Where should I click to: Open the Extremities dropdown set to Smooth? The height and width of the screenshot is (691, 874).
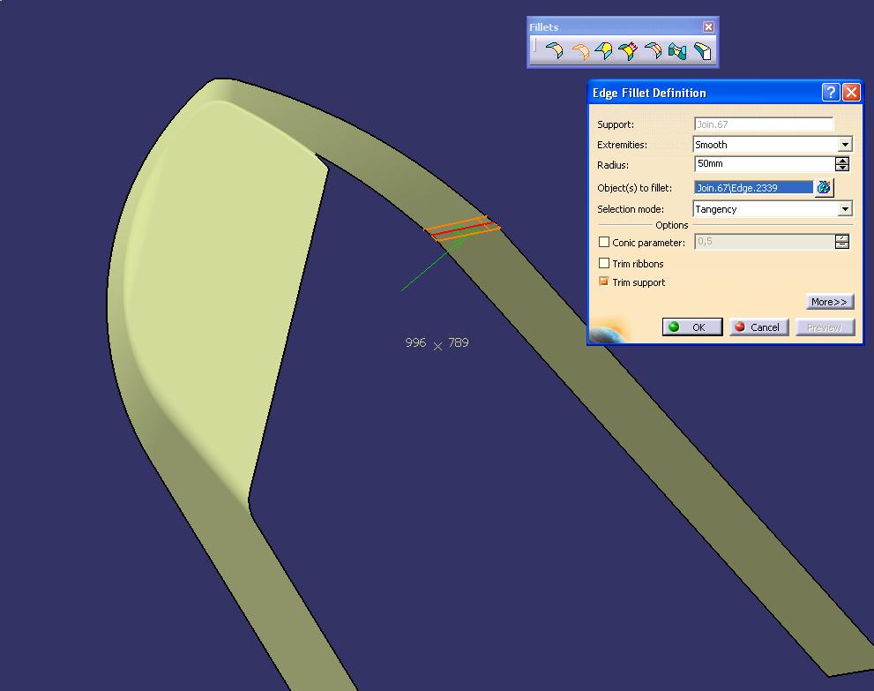[845, 145]
